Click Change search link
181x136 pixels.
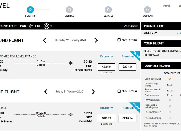pyautogui.click(x=131, y=26)
